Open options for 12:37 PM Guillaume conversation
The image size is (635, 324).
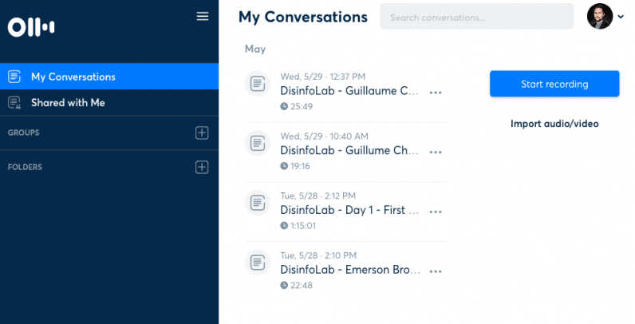click(436, 93)
